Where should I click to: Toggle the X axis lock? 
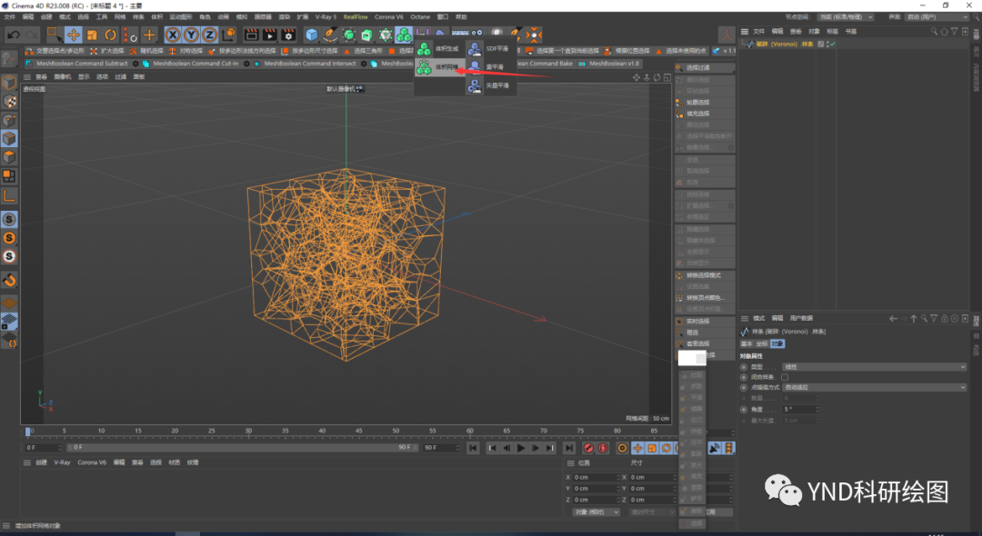pyautogui.click(x=173, y=35)
